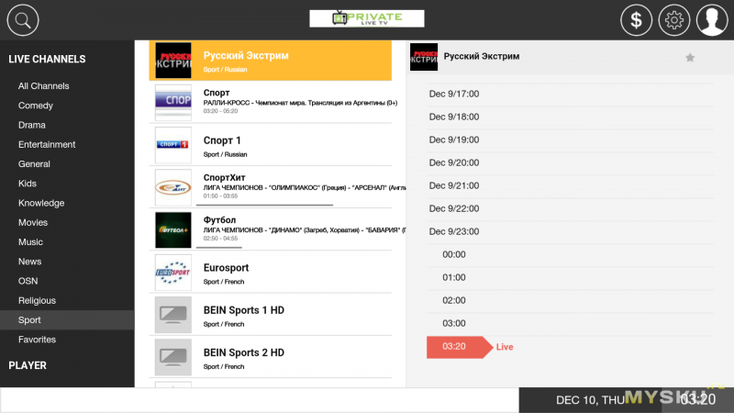Expand the PLAYER section
The height and width of the screenshot is (413, 734).
[x=28, y=365]
